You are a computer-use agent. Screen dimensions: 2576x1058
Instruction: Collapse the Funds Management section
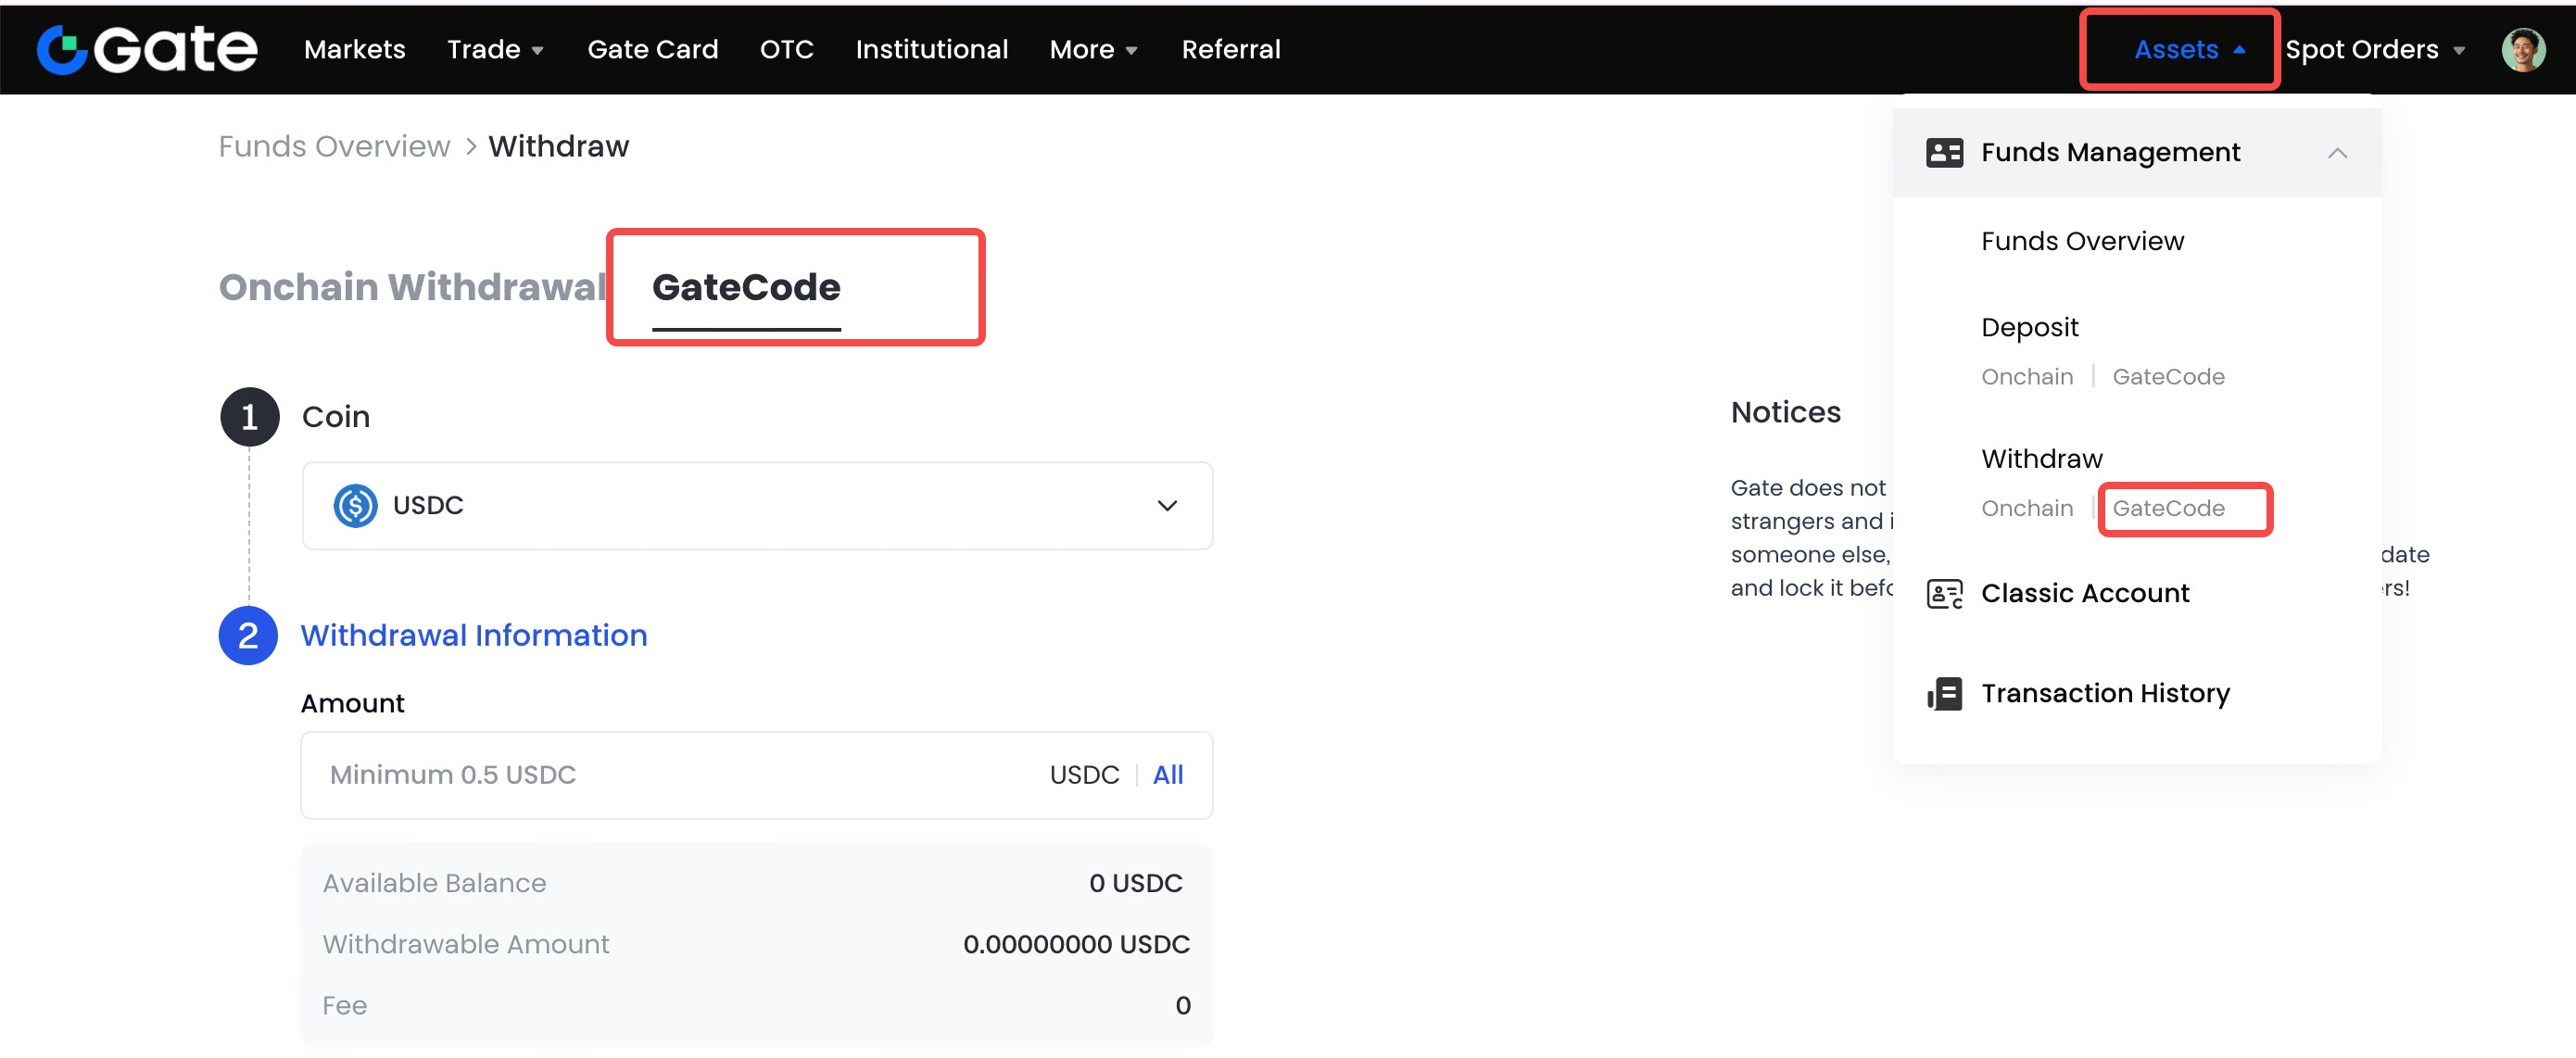[x=2336, y=153]
